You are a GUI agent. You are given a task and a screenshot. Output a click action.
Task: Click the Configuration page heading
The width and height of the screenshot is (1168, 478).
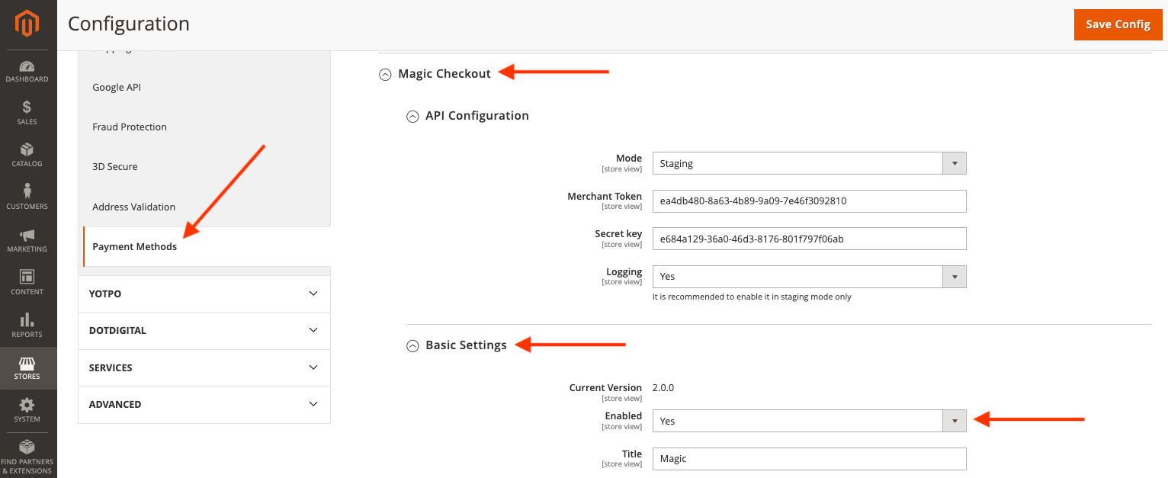tap(129, 24)
